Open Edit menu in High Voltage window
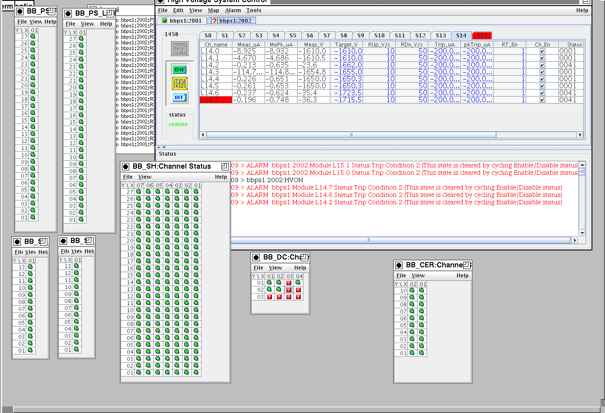The image size is (605, 413). click(178, 10)
